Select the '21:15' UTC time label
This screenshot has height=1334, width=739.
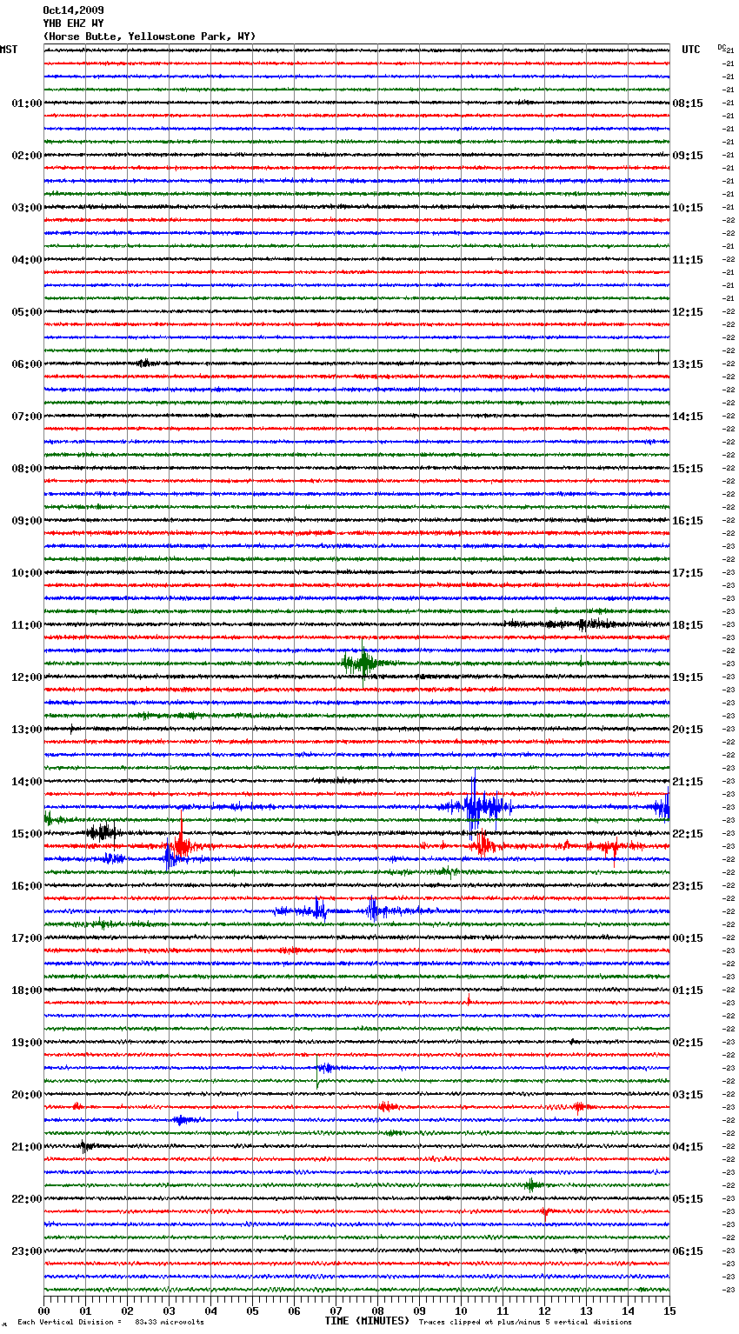[688, 782]
